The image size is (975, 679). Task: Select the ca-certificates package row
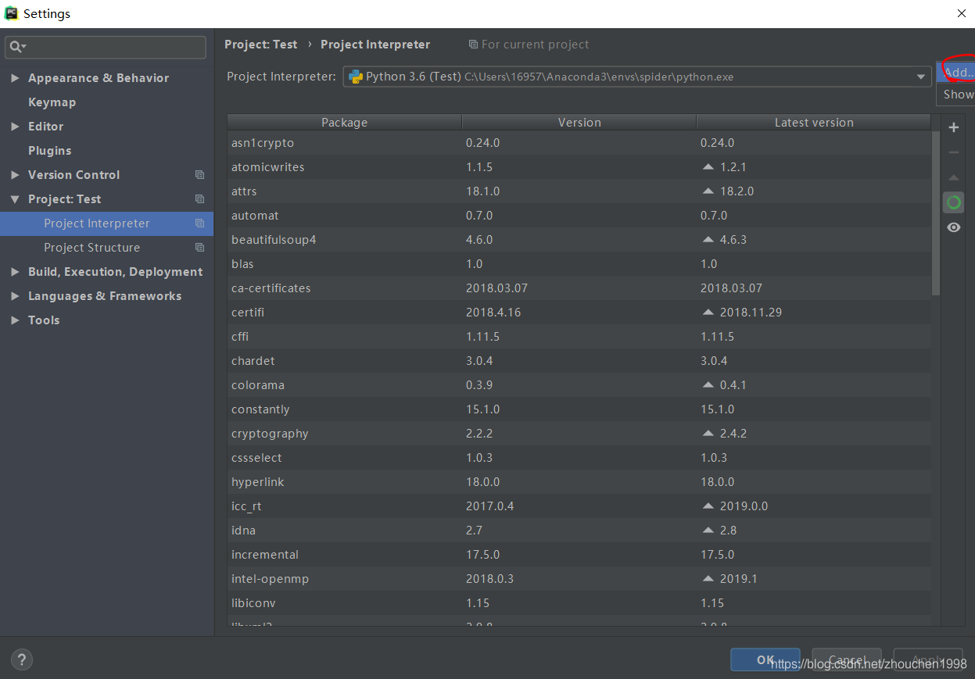[579, 288]
